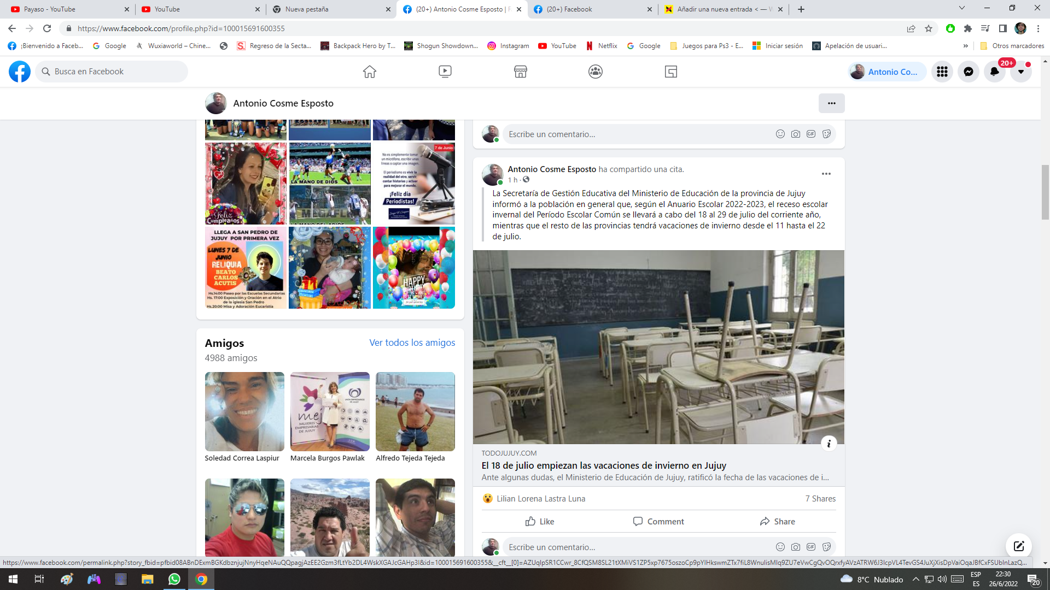Open the Groups icon in navigation
This screenshot has width=1050, height=590.
pos(596,72)
